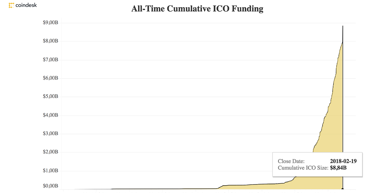Select the All-Time Cumulative ICO Funding title

(197, 9)
